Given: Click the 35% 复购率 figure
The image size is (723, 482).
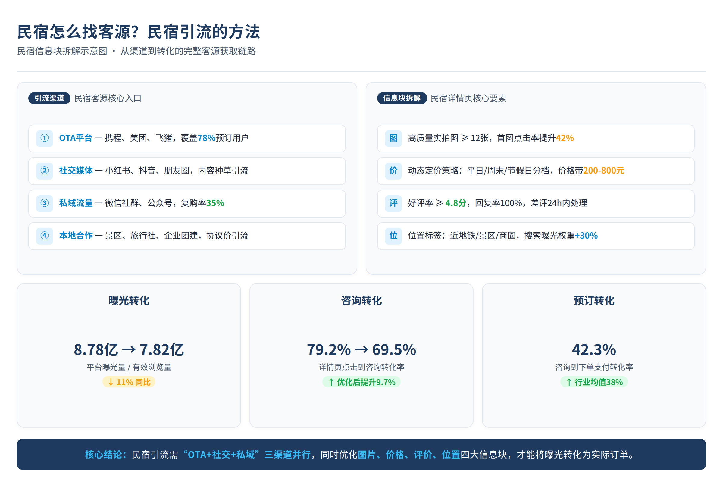Looking at the screenshot, I should pos(215,203).
